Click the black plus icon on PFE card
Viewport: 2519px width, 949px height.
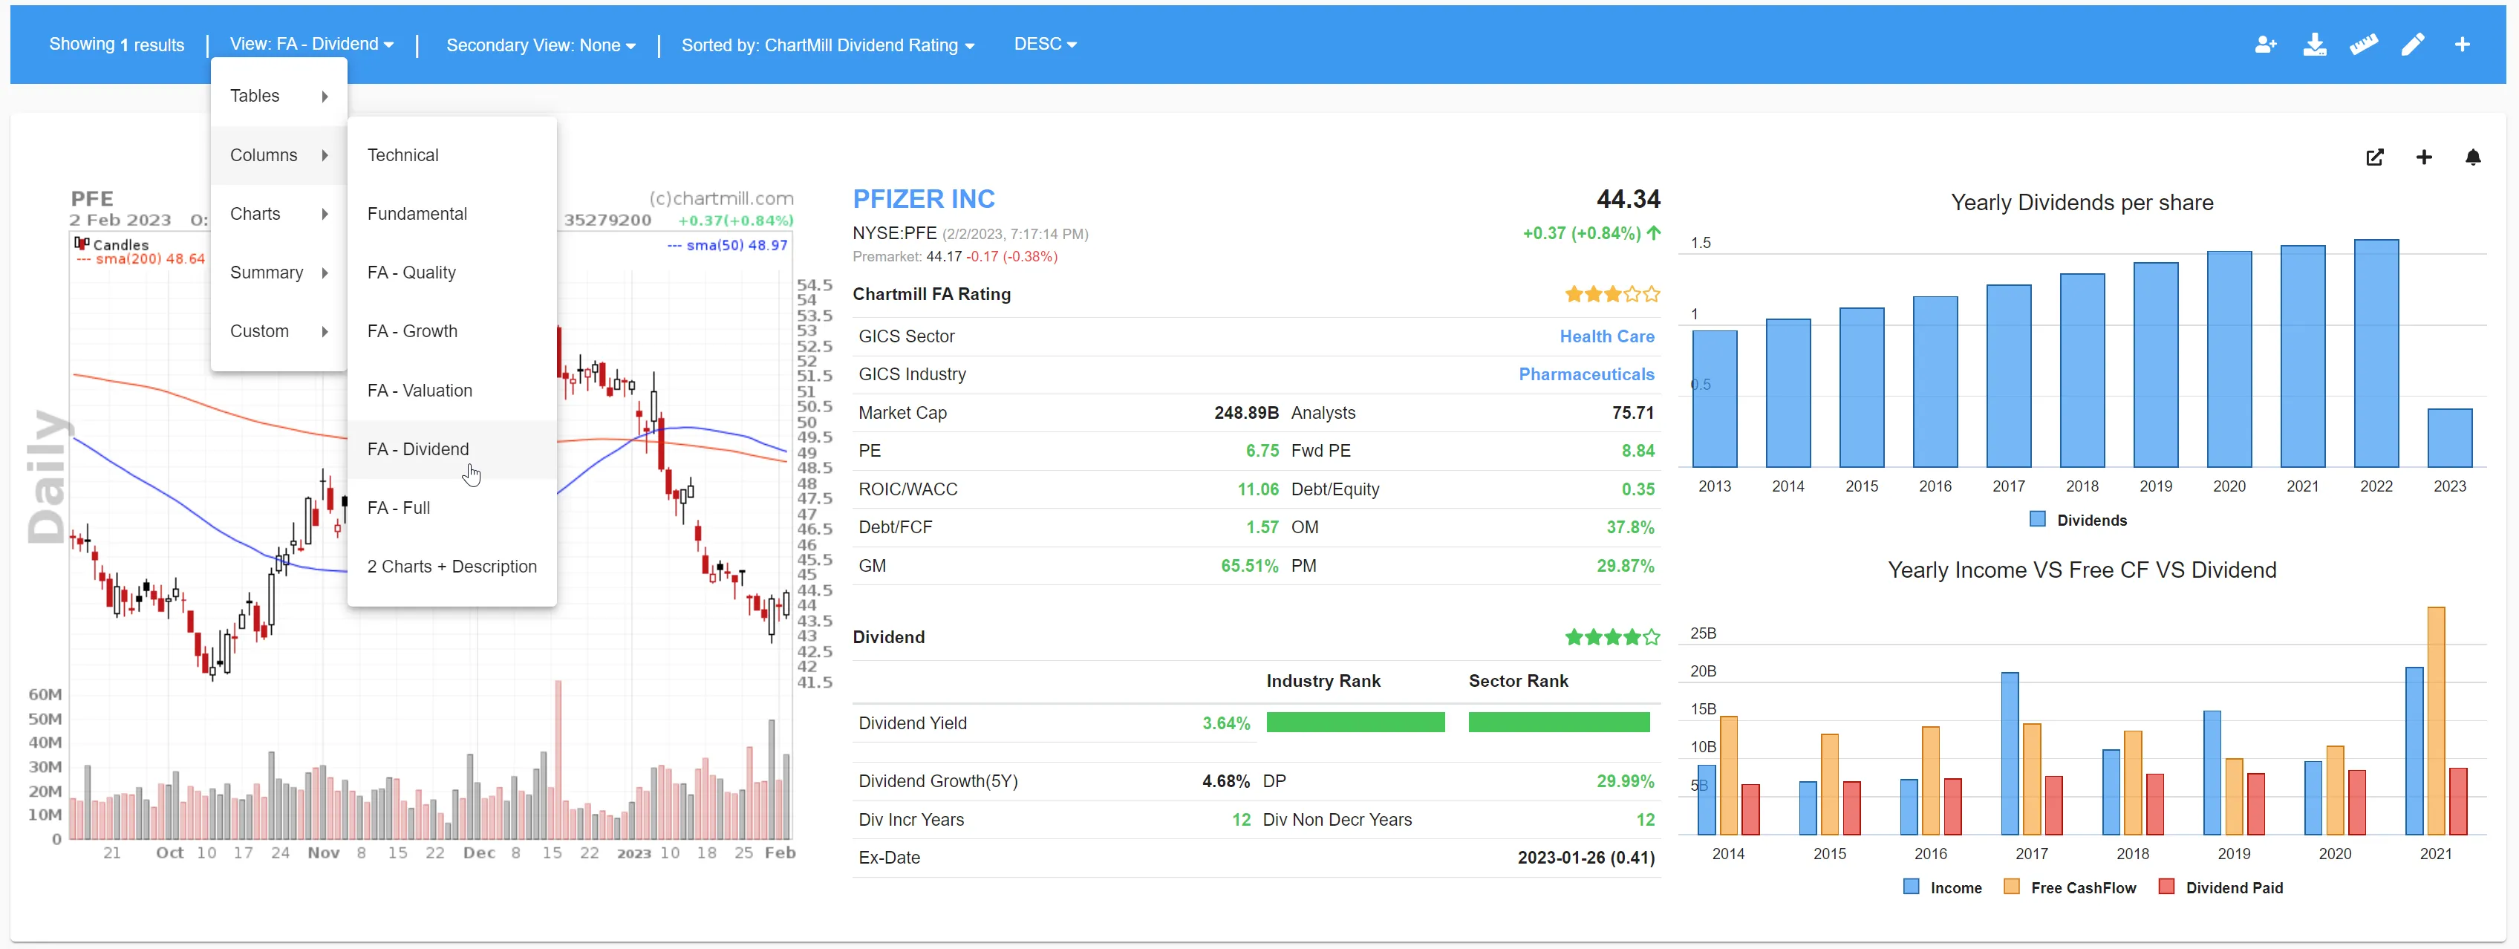(2423, 157)
